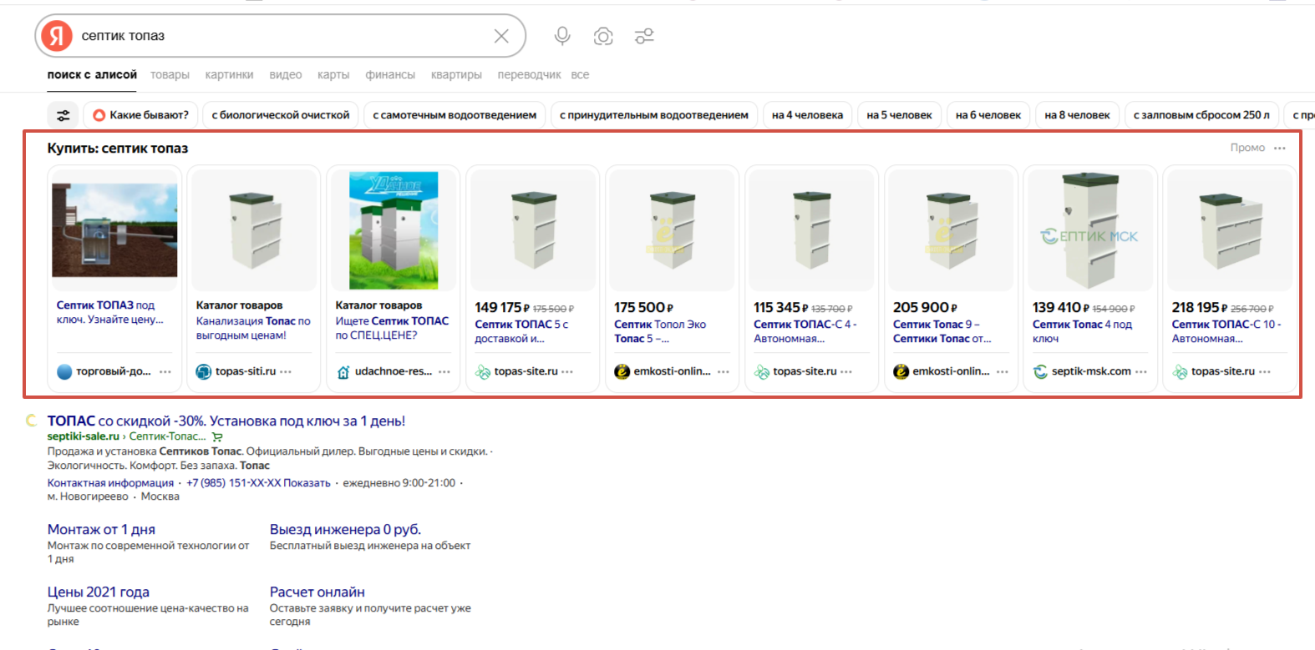Viewport: 1315px width, 650px height.
Task: Open the udachnoe-res catalog banner image
Action: click(x=393, y=230)
